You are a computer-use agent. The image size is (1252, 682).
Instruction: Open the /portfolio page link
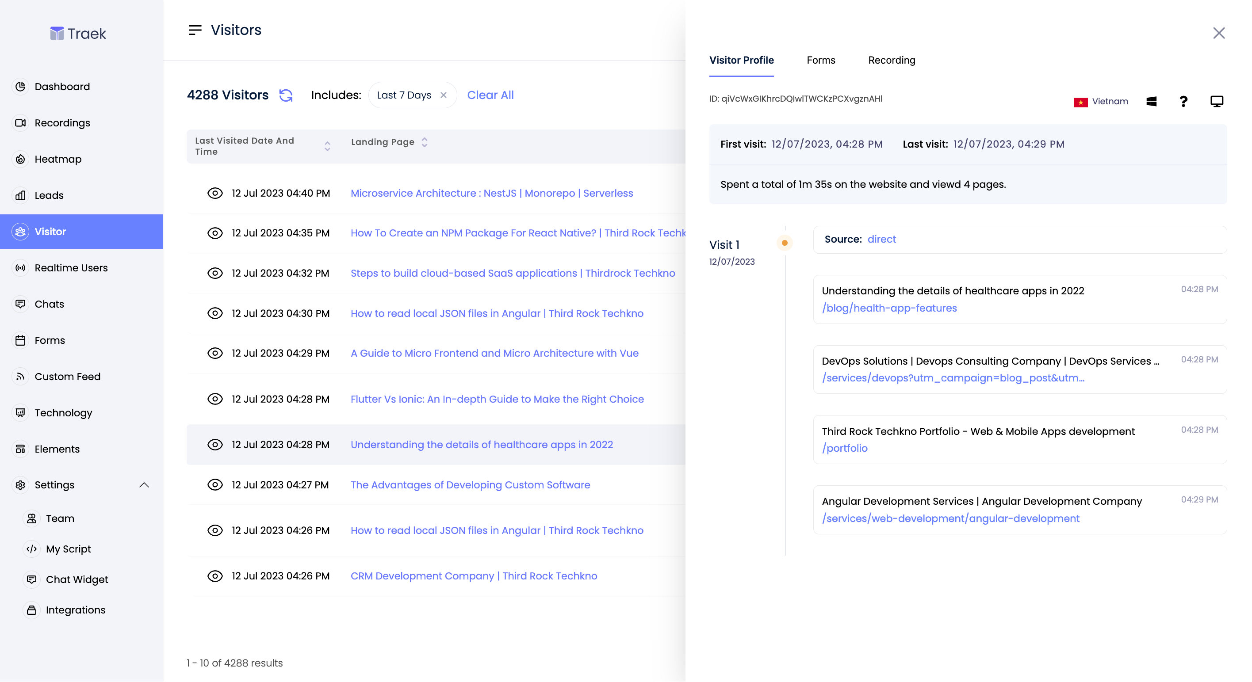[845, 448]
